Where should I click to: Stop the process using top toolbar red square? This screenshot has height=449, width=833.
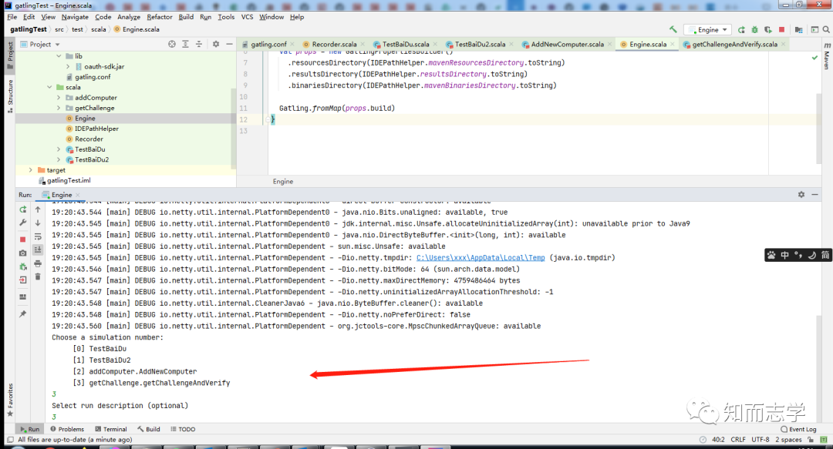coord(781,30)
